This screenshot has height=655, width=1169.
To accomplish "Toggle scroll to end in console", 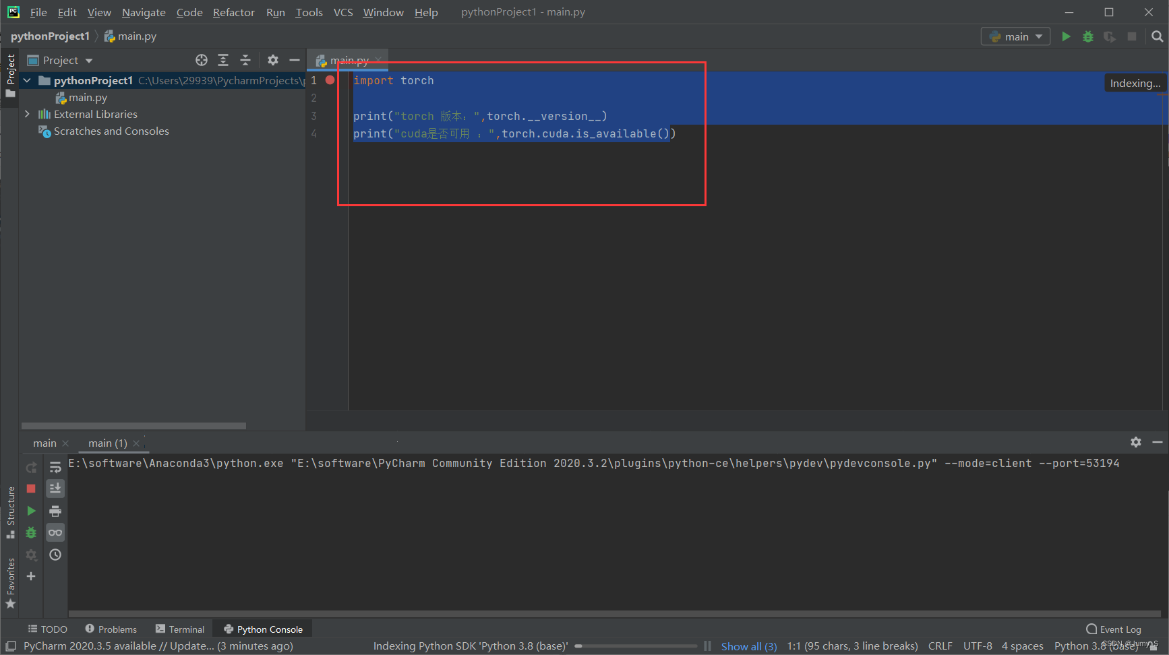I will click(x=55, y=489).
